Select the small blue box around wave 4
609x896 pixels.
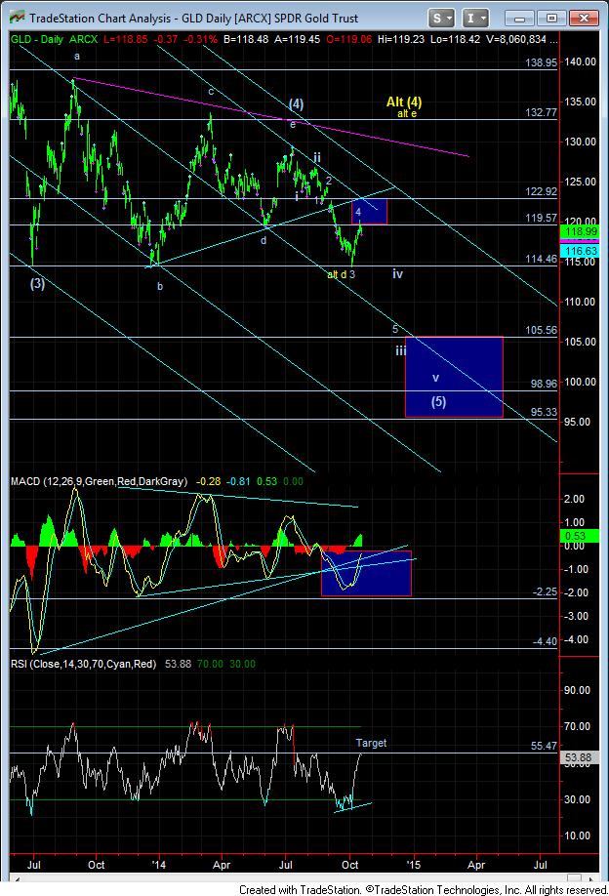(369, 211)
